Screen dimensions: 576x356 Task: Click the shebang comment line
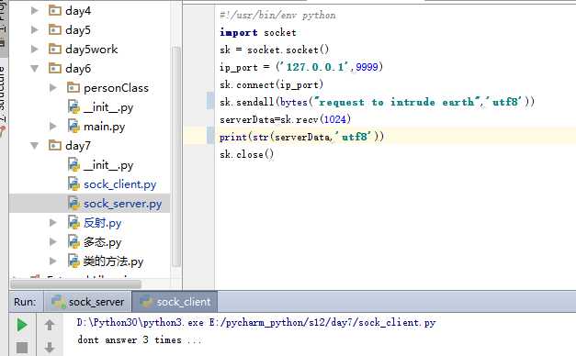coord(277,15)
